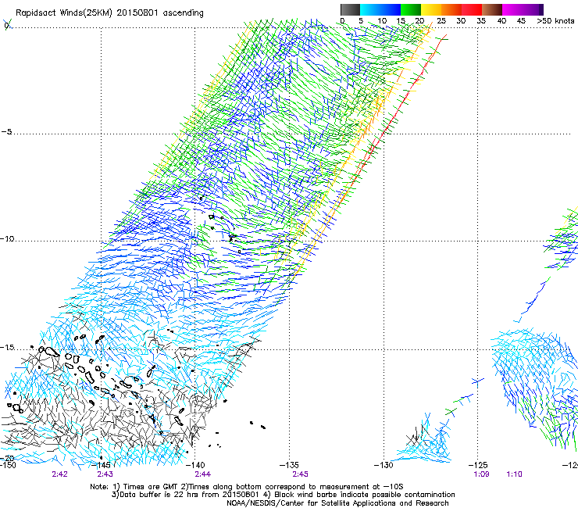The width and height of the screenshot is (578, 508).
Task: Click the yellow 20-25 knots color swatch
Action: tap(431, 9)
